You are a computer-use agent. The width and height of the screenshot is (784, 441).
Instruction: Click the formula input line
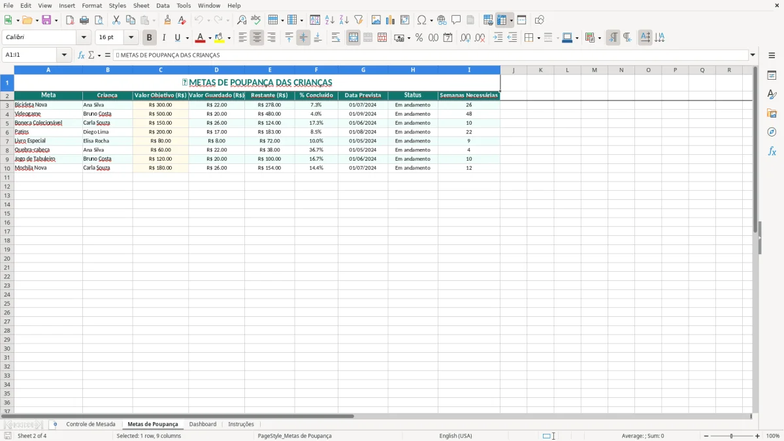click(430, 56)
